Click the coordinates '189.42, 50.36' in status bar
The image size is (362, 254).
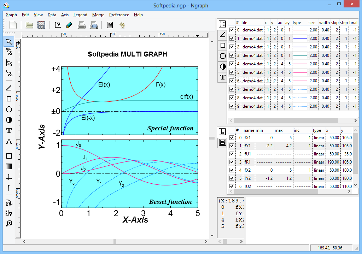[x=330, y=248]
